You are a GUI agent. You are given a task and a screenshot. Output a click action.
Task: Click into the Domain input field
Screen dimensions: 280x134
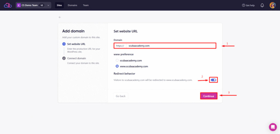pos(165,46)
